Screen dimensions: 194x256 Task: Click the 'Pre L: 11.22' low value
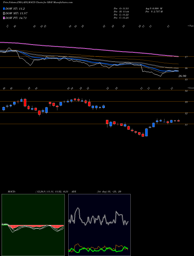tap(121, 15)
